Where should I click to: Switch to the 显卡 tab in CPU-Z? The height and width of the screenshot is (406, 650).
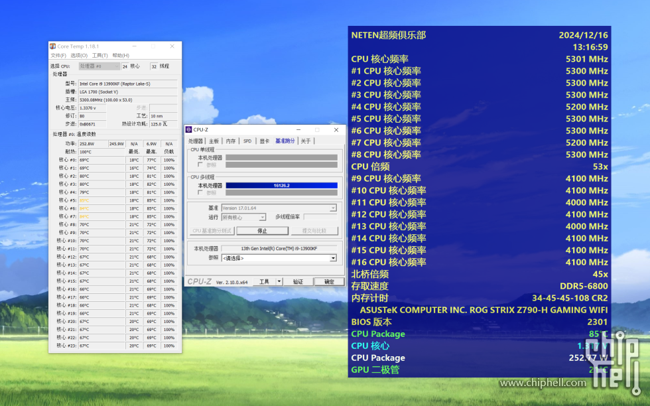(265, 141)
